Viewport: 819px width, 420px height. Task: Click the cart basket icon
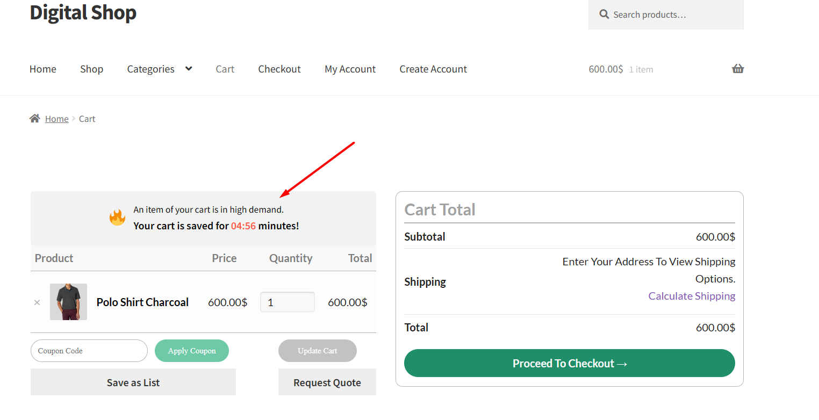(x=738, y=69)
